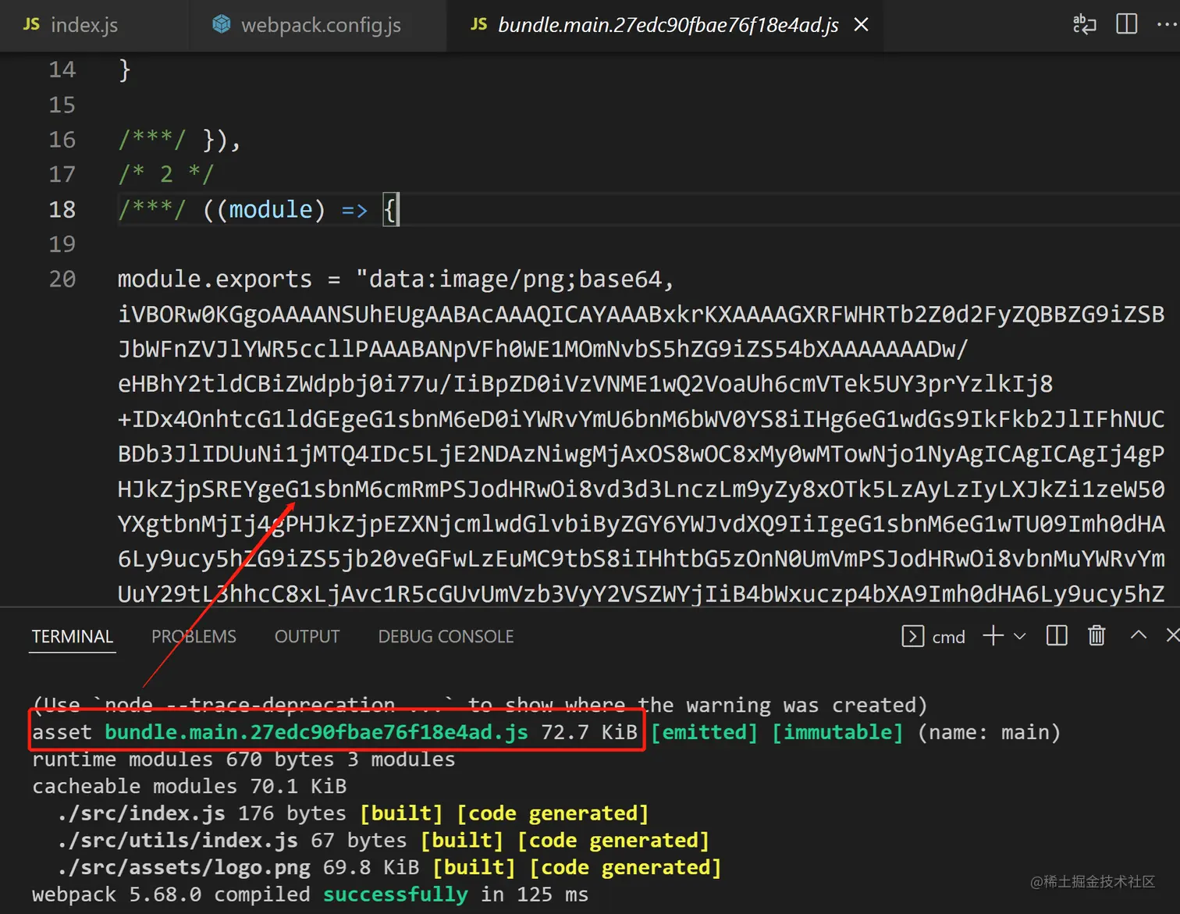Click the webpack cube icon on config tab
Screen dimensions: 1180x914
(x=222, y=24)
